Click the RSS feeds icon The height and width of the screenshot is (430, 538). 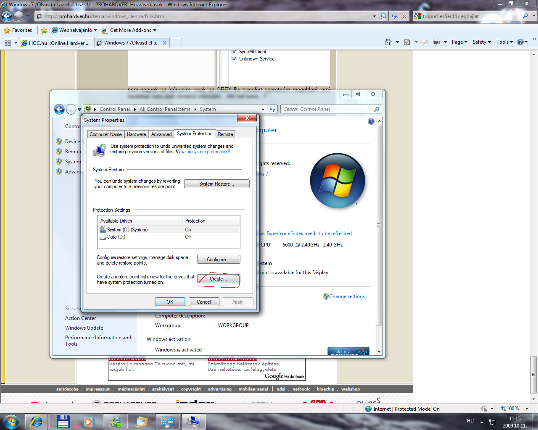tap(407, 42)
